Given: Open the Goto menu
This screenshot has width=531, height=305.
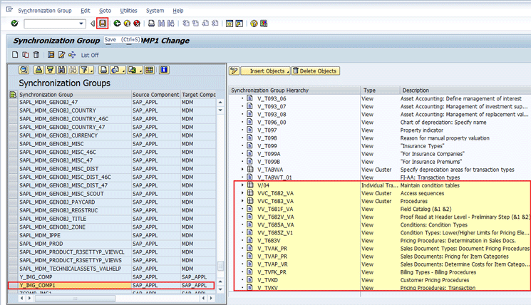Looking at the screenshot, I should [x=105, y=11].
